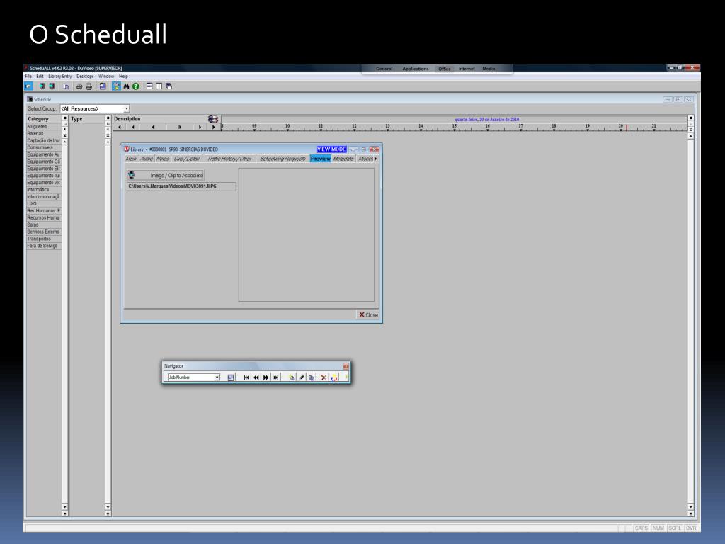This screenshot has width=725, height=544.
Task: Open the Edit menu
Action: pos(40,76)
